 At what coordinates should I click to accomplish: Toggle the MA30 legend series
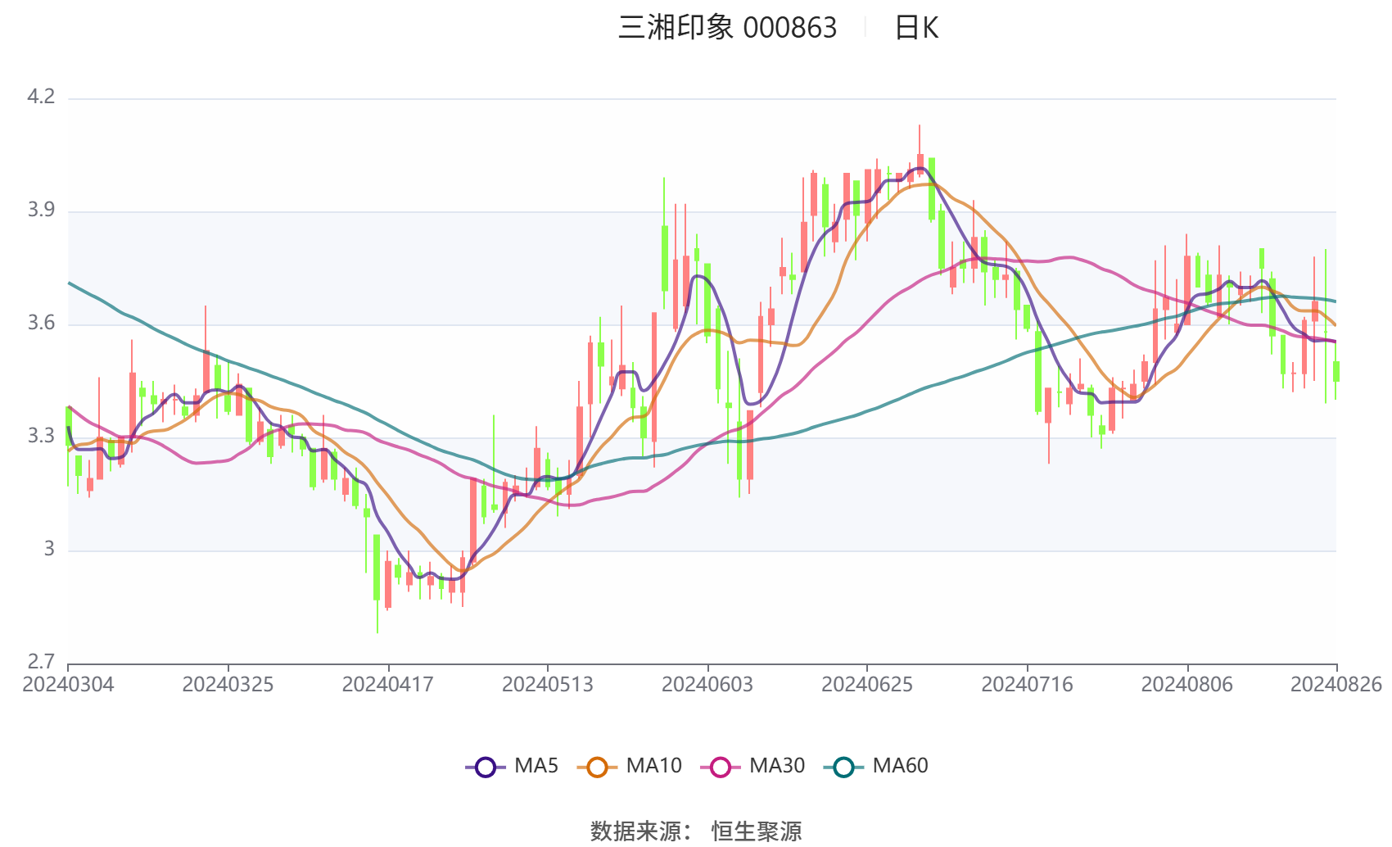(752, 766)
